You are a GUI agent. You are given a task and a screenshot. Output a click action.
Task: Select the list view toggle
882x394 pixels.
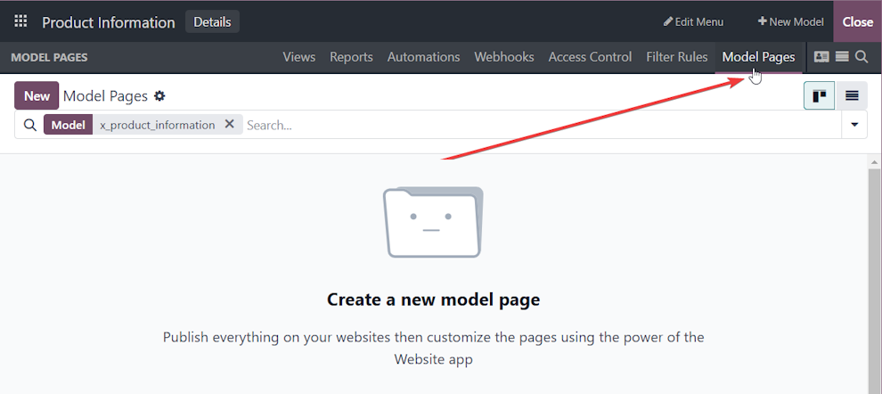(x=852, y=96)
